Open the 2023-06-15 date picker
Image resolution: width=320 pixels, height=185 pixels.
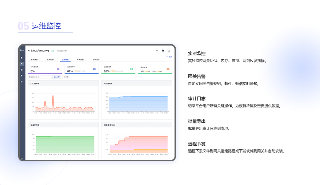pos(40,77)
